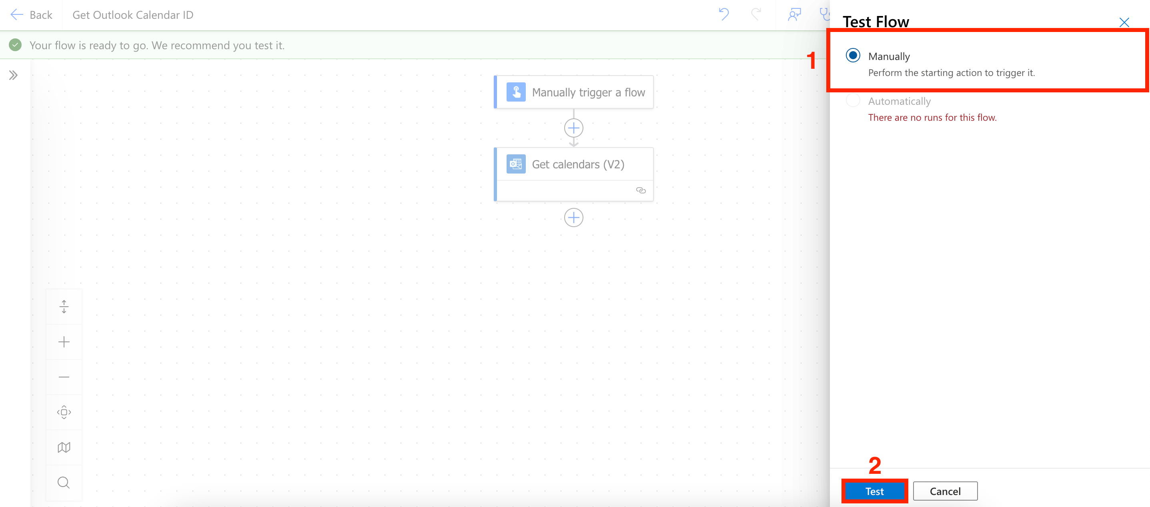Image resolution: width=1150 pixels, height=507 pixels.
Task: Open the feedback person icon
Action: pos(794,14)
